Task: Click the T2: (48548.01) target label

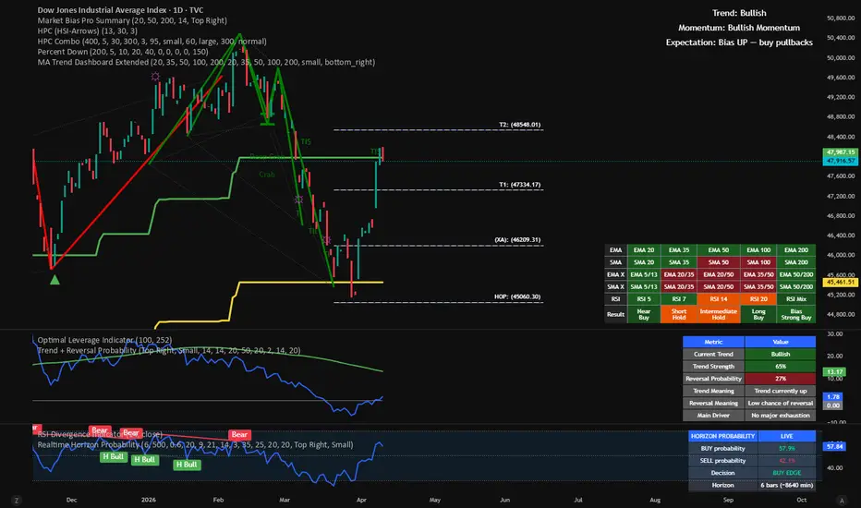Action: pos(519,125)
